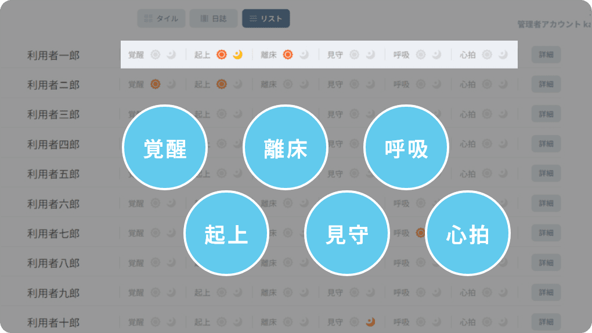This screenshot has width=592, height=333.
Task: Switch to the タイル view tab
Action: 161,19
